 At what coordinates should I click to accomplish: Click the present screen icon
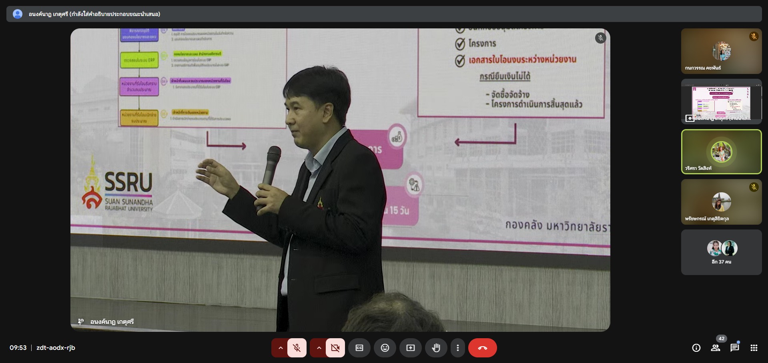pyautogui.click(x=410, y=348)
